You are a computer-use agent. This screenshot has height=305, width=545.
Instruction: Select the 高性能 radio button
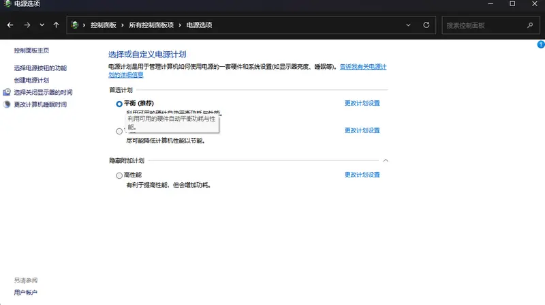[119, 175]
